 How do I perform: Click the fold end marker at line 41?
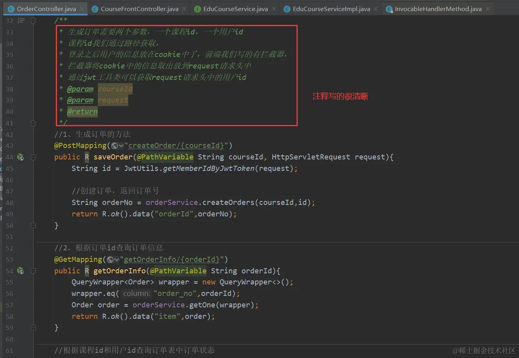click(34, 123)
